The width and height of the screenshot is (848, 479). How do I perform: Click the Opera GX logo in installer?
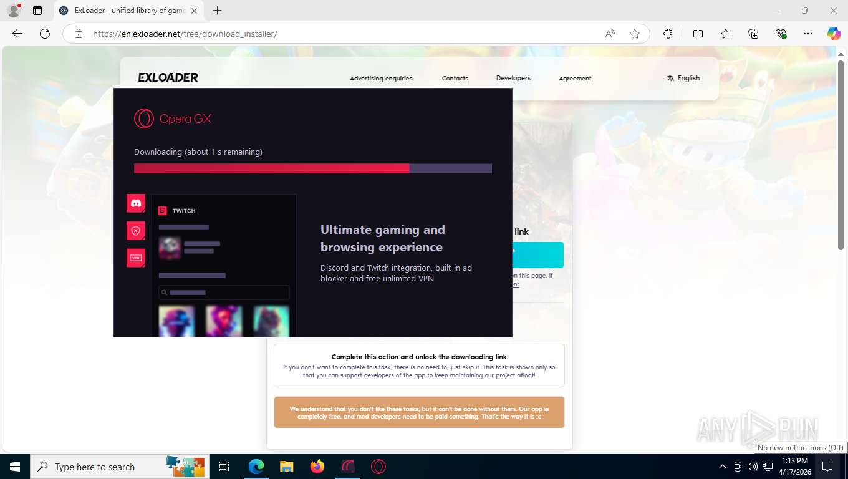(173, 119)
